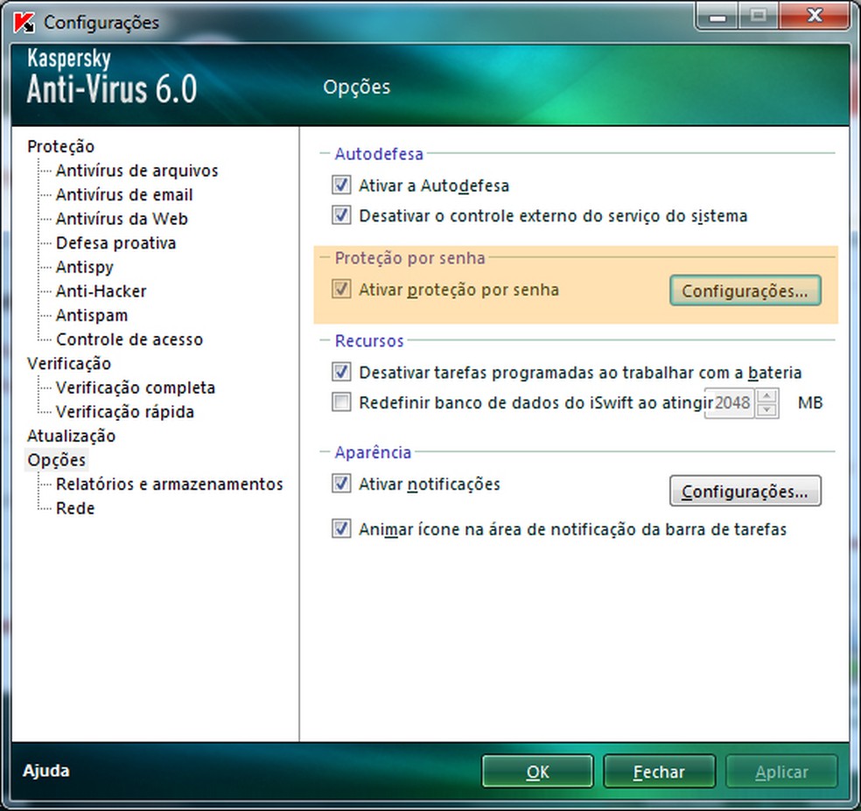Select Relatórios e armazenamentos
This screenshot has height=811, width=861.
pos(170,484)
